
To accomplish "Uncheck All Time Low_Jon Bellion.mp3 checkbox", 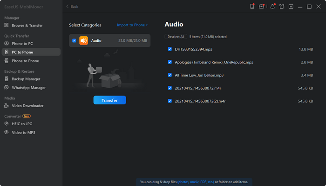I will tap(170, 75).
